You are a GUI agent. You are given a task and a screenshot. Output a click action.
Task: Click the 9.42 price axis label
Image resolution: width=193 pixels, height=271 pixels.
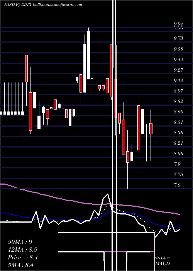(x=178, y=60)
